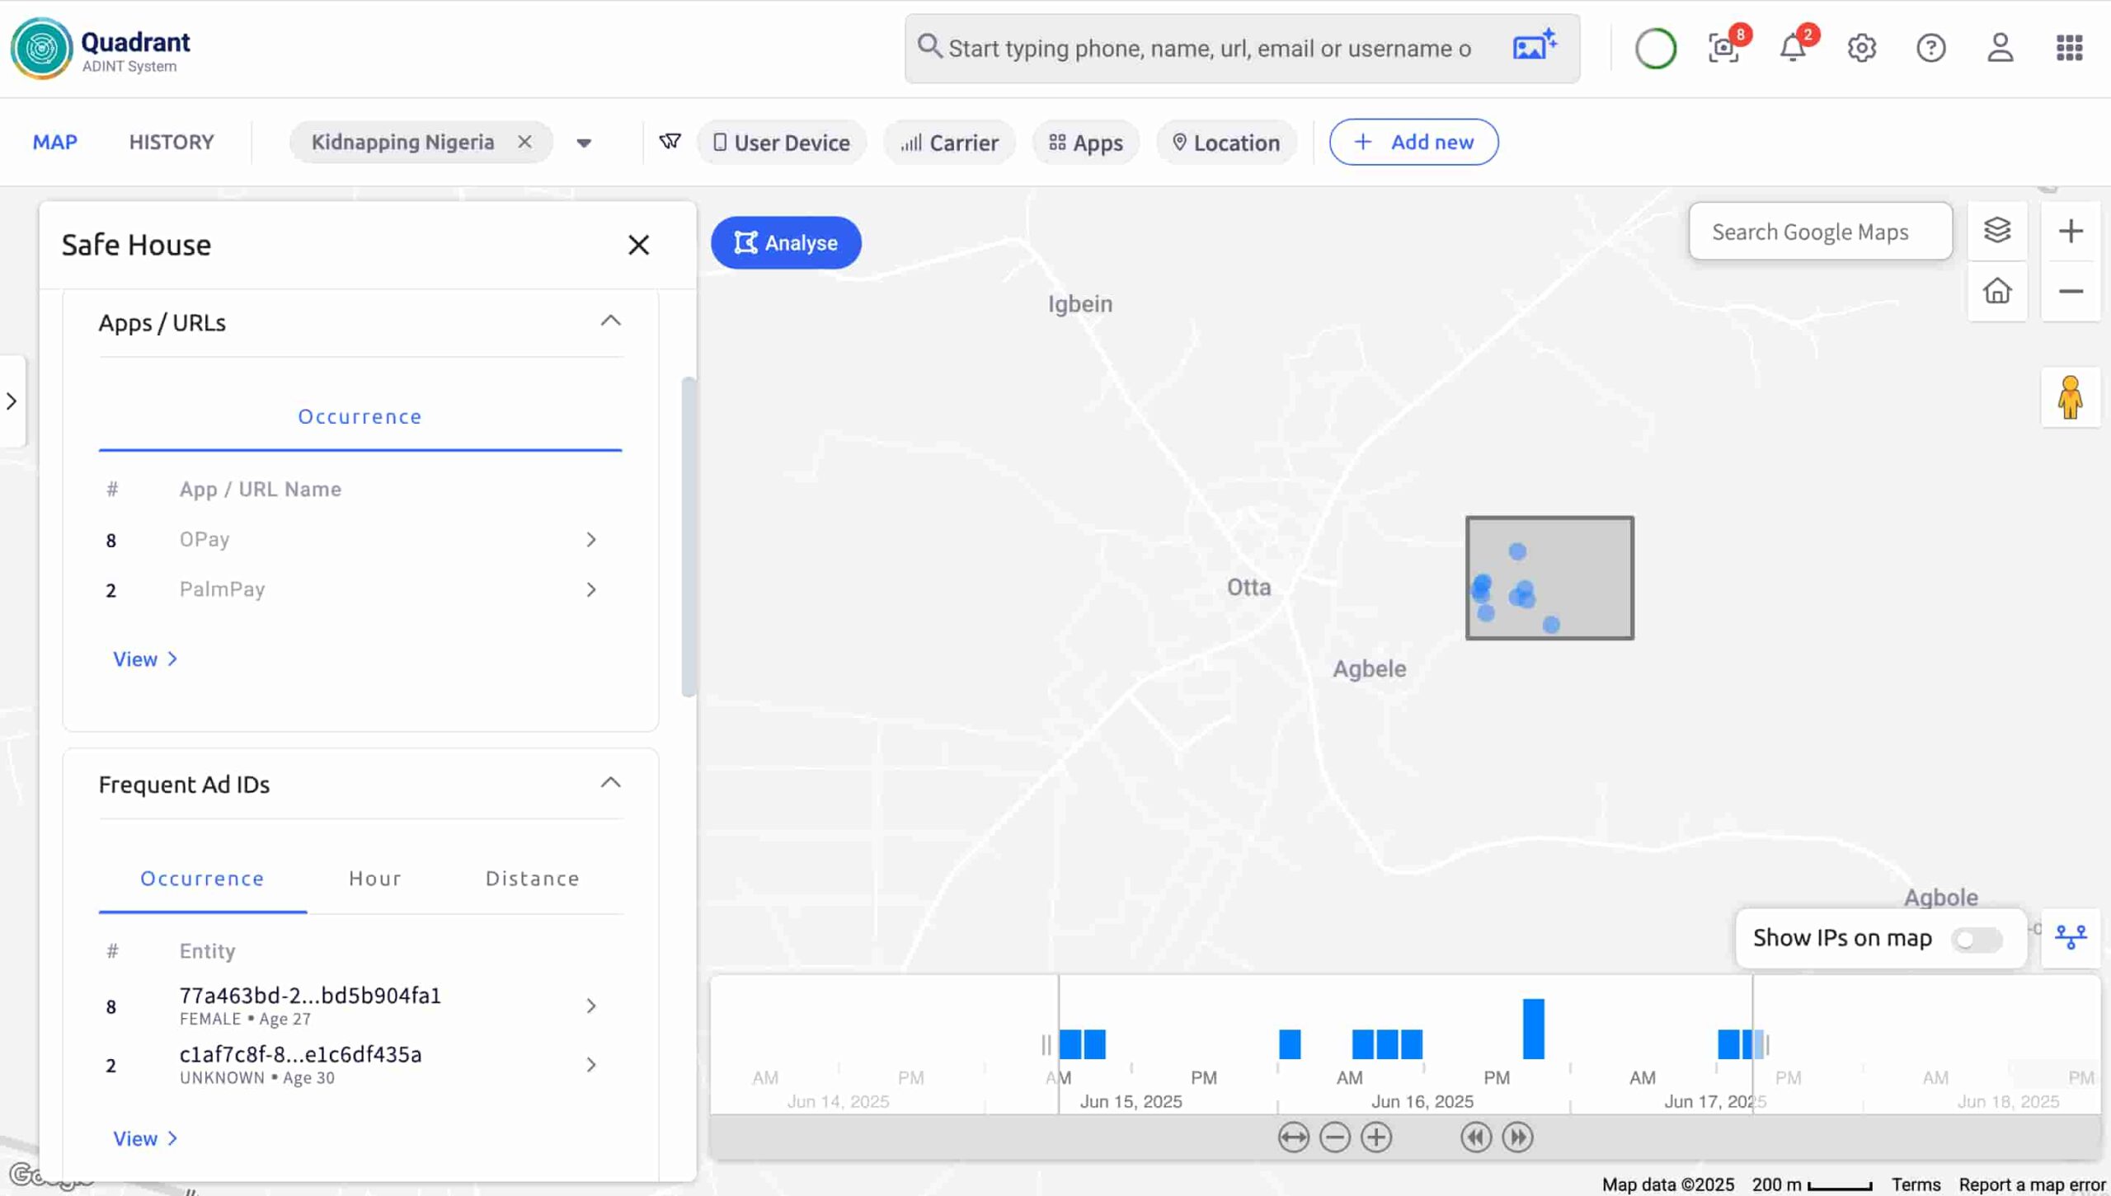This screenshot has width=2111, height=1196.
Task: Click the Search Google Maps field
Action: [1820, 232]
